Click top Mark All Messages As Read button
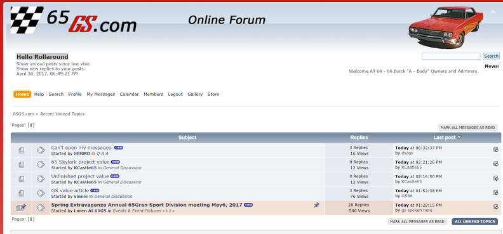 coord(467,127)
